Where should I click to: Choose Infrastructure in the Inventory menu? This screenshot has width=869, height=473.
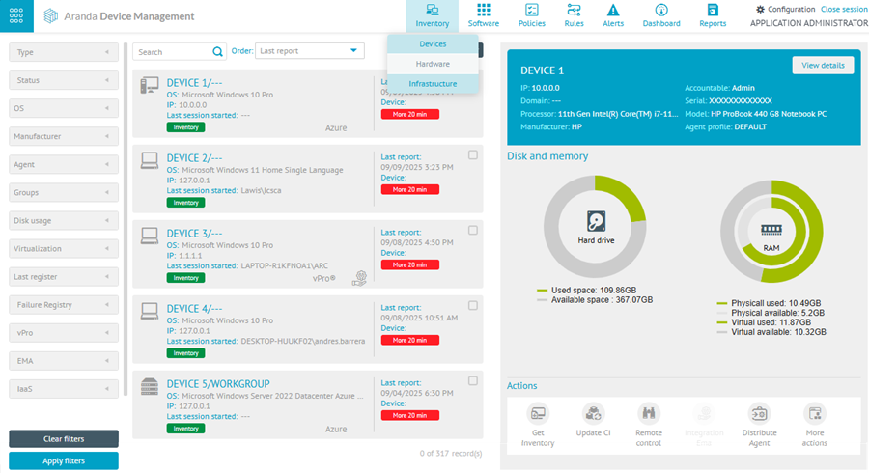[x=433, y=84]
